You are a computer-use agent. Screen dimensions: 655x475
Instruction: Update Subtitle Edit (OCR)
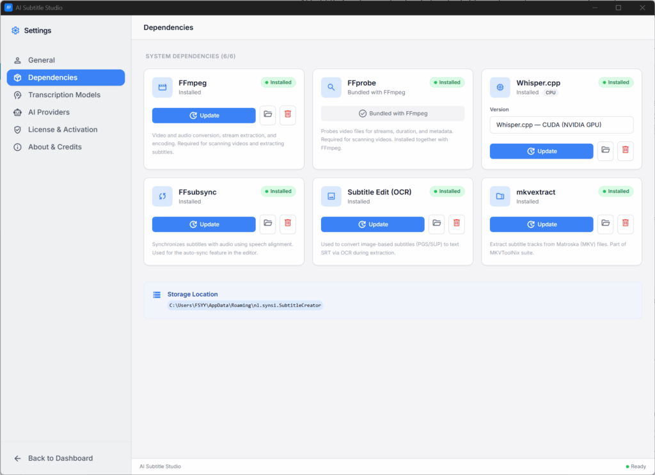coord(372,224)
